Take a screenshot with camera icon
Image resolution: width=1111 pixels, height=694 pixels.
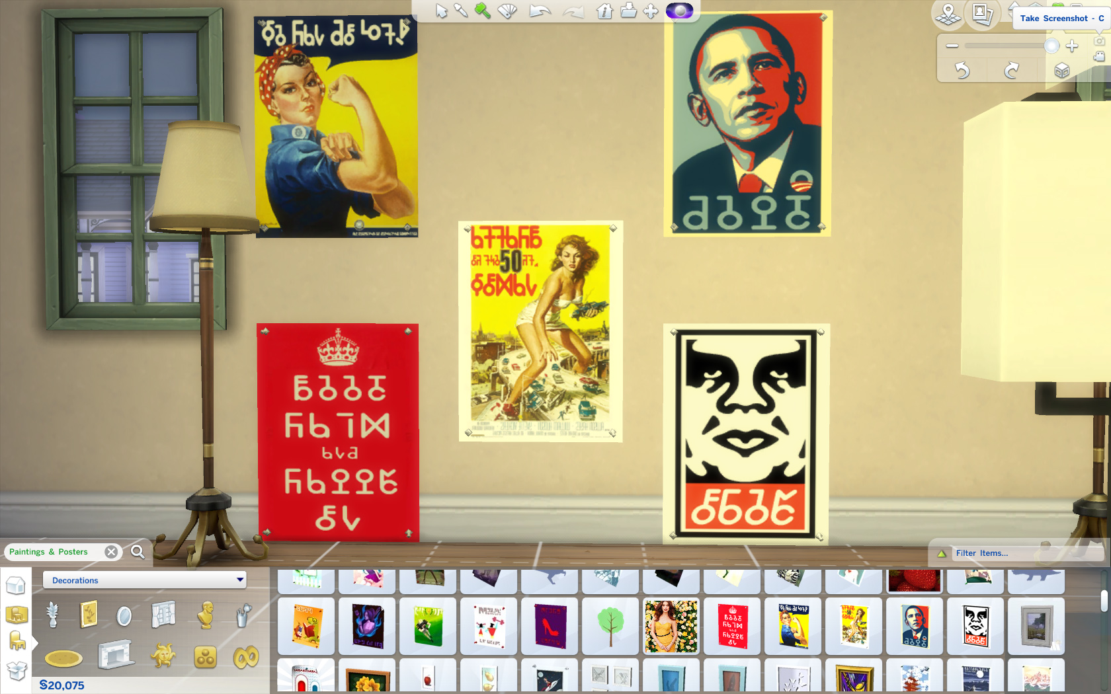(x=1099, y=41)
